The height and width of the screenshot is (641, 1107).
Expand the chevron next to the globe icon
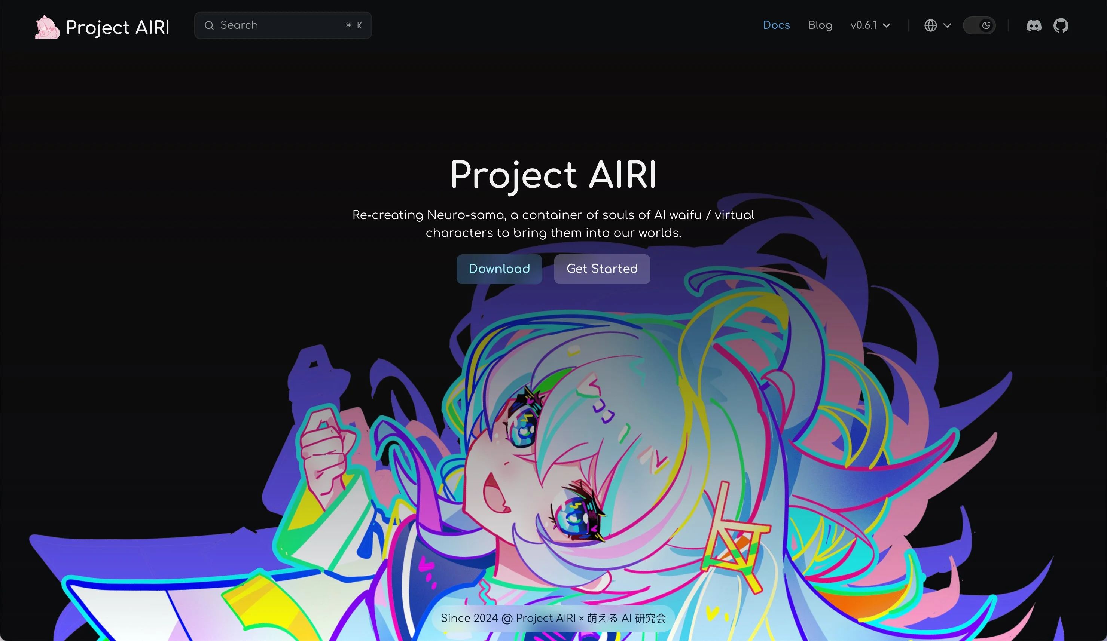coord(948,25)
